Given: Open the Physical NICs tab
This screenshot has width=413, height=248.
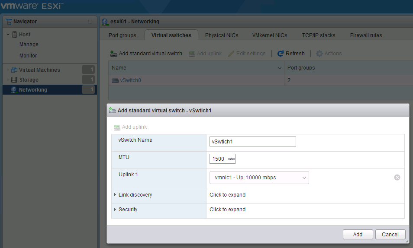Looking at the screenshot, I should (x=222, y=35).
